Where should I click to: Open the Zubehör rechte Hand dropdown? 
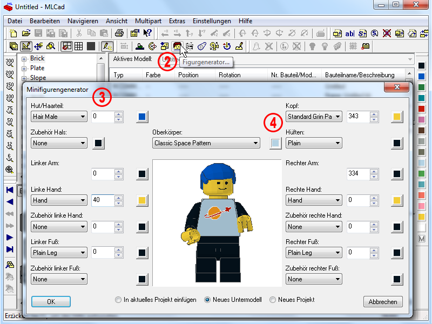[314, 227]
